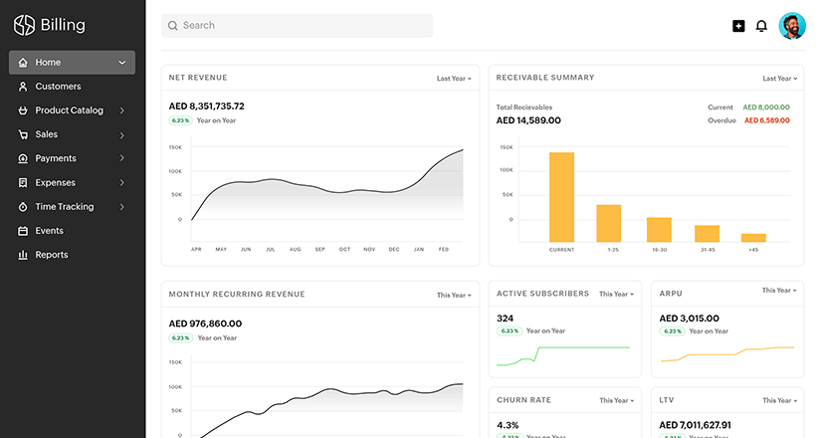Click the Events calendar icon
The height and width of the screenshot is (438, 821).
(23, 231)
